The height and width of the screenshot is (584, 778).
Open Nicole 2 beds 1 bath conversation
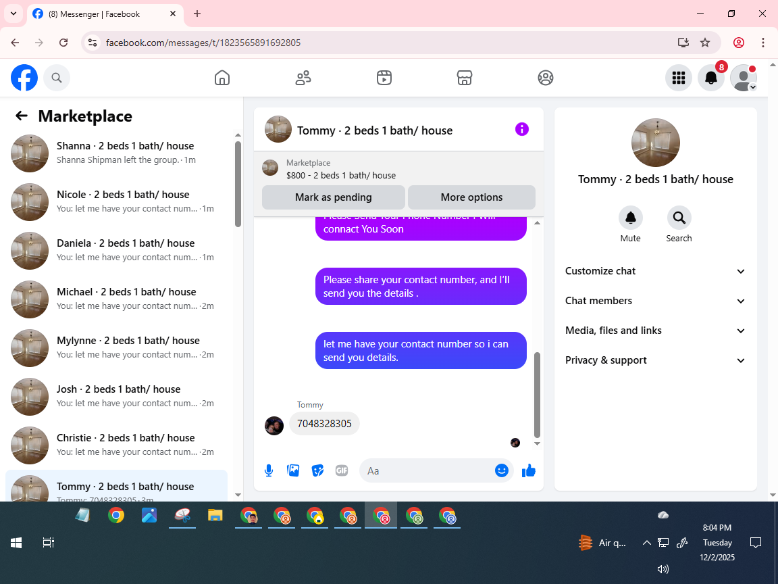[x=117, y=201]
